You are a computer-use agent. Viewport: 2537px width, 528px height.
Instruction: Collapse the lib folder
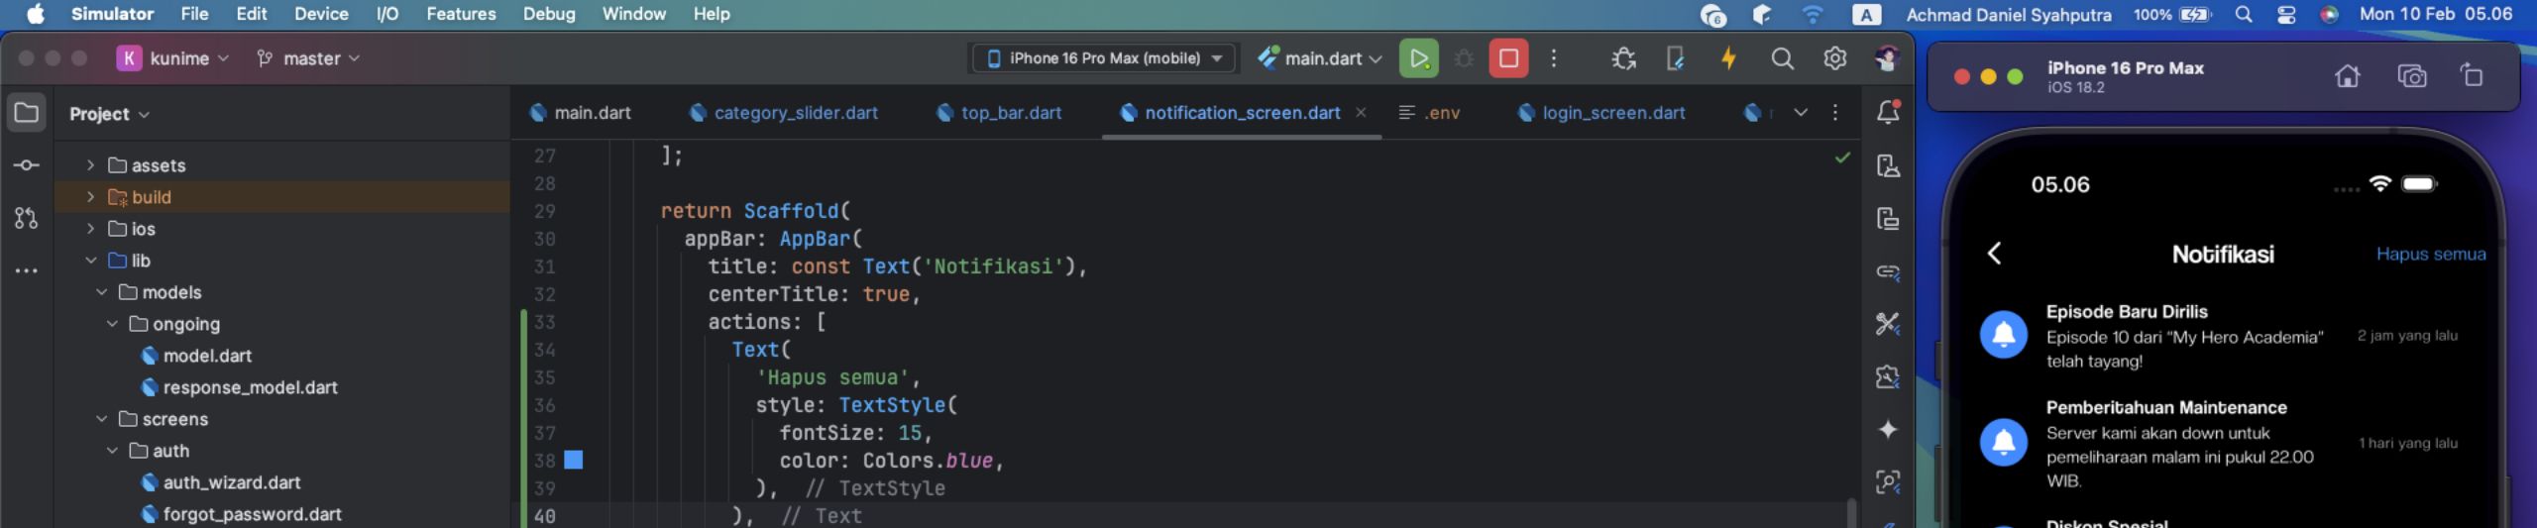(x=90, y=261)
